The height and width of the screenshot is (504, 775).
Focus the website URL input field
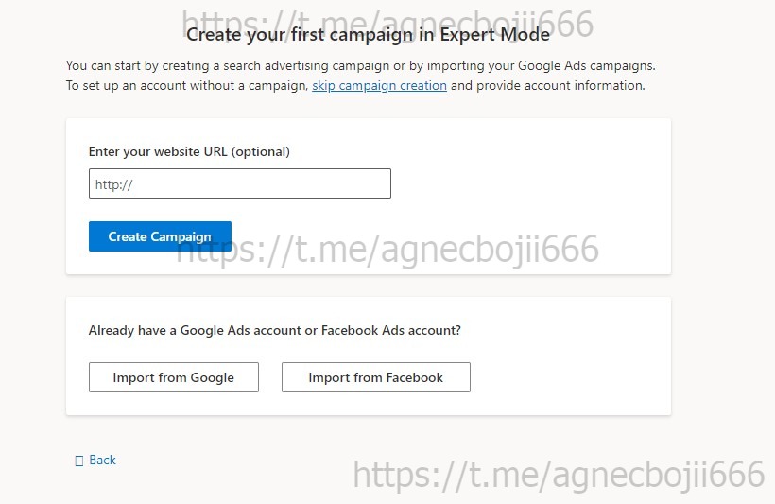[x=239, y=183]
